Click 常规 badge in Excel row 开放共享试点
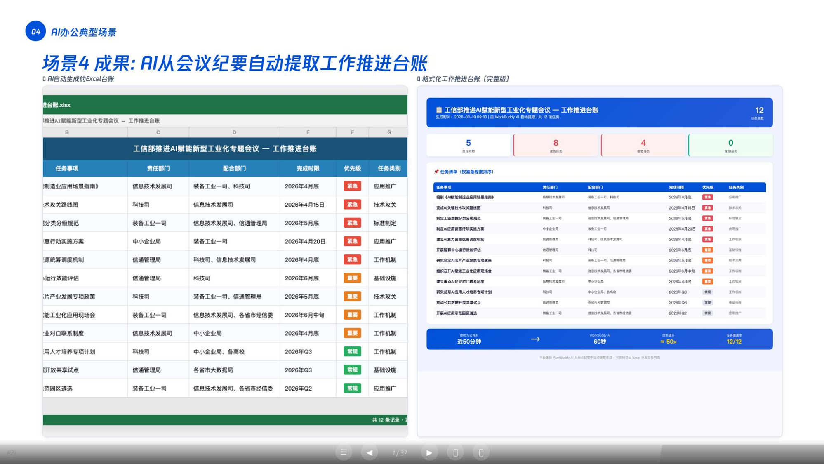The width and height of the screenshot is (824, 464). click(352, 370)
